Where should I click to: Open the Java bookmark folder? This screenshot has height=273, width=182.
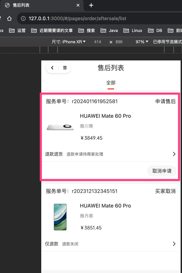point(109,31)
